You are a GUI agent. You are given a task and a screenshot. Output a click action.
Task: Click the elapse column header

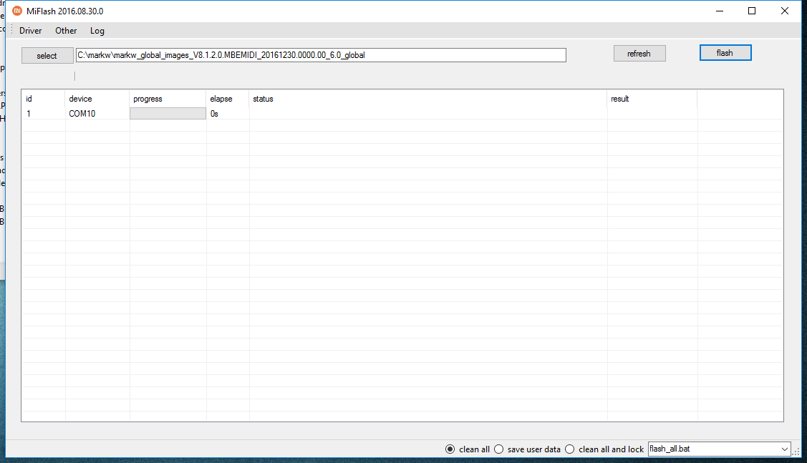point(228,99)
